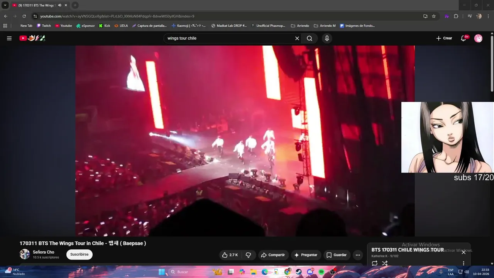494x278 pixels.
Task: Open the Youtube bookmark
Action: pos(63,26)
